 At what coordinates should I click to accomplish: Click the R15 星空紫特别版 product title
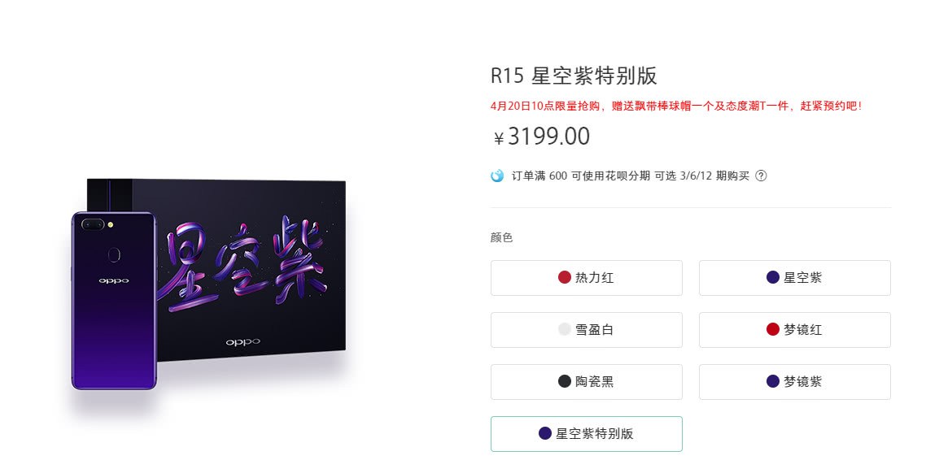click(574, 76)
